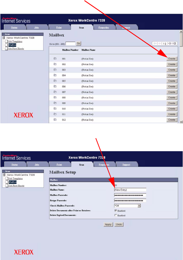Open the Jobs tab on Mailbox Setup page

pos(37,165)
